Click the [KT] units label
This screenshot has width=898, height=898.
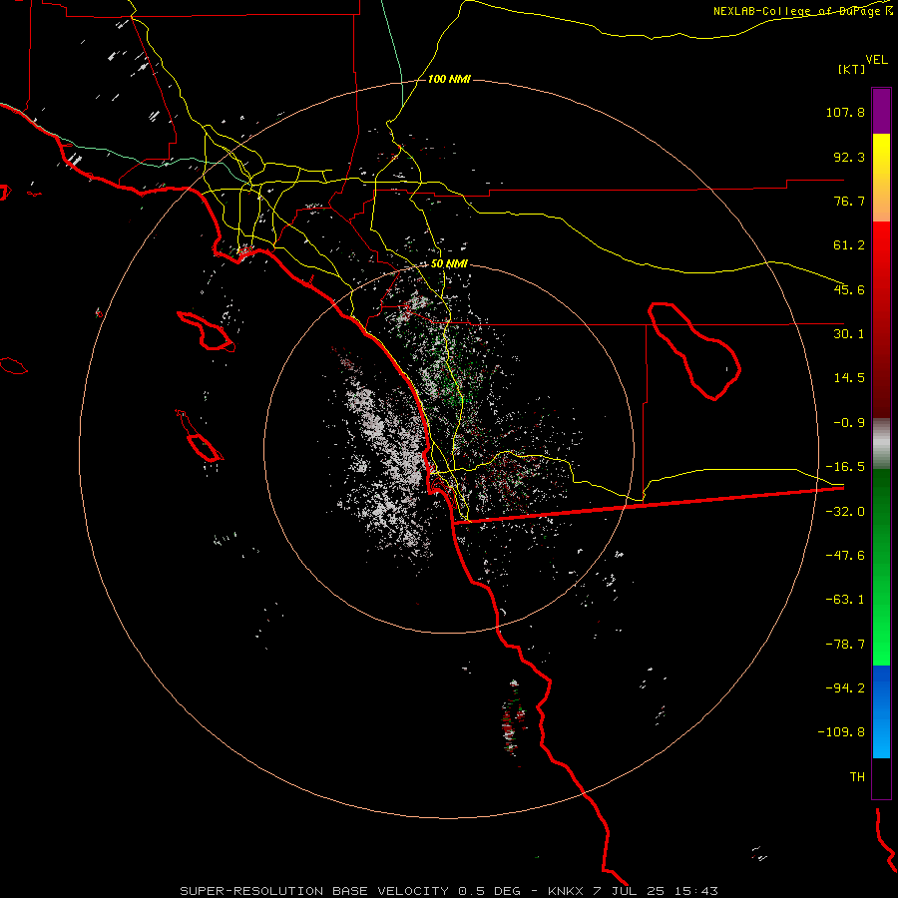[x=852, y=69]
